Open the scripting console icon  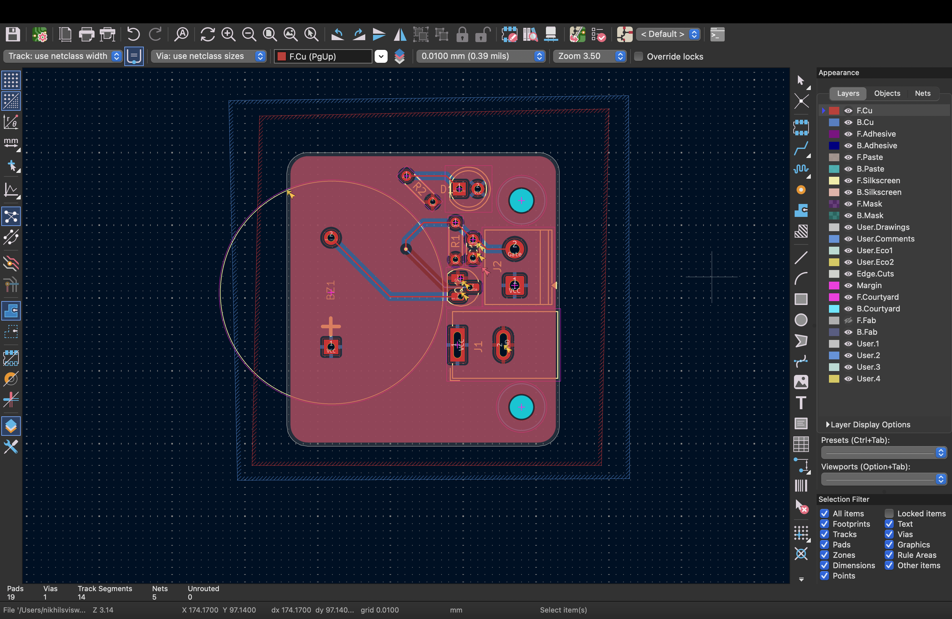pos(717,34)
